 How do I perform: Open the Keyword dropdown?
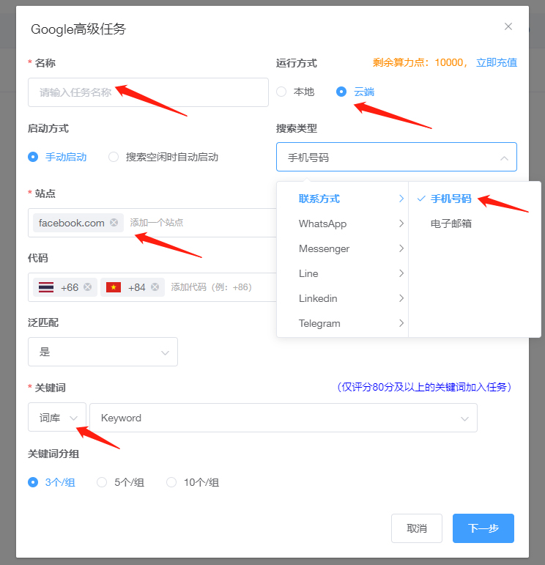click(283, 418)
